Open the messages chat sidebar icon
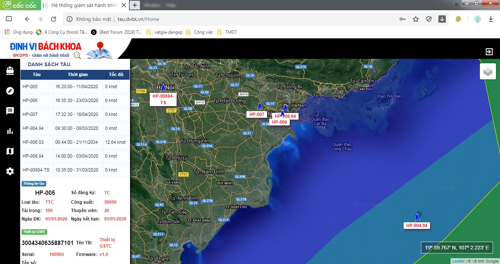Image resolution: width=500 pixels, height=264 pixels. [10, 111]
